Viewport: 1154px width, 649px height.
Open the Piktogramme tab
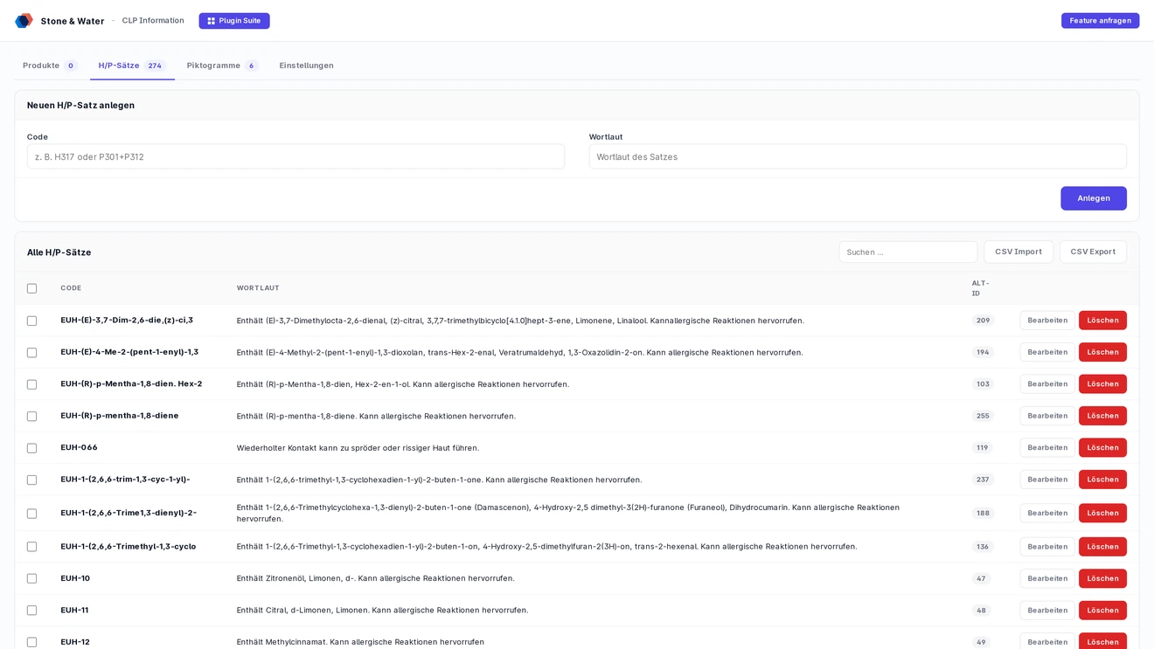[222, 66]
